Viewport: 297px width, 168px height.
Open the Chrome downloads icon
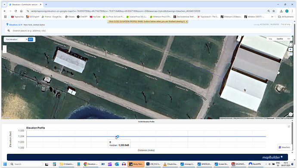(281, 11)
